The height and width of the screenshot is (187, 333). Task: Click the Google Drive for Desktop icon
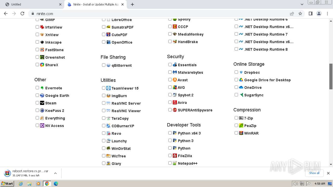241,80
